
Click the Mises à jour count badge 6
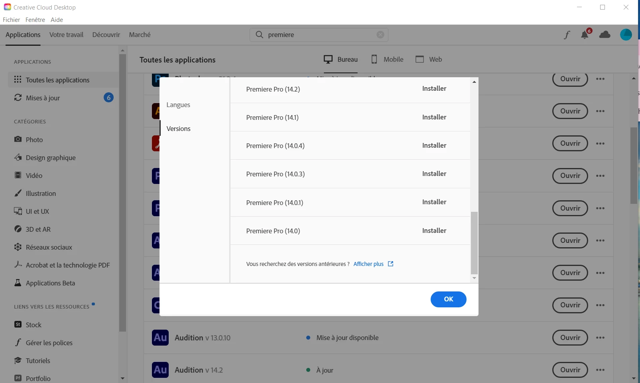[108, 98]
